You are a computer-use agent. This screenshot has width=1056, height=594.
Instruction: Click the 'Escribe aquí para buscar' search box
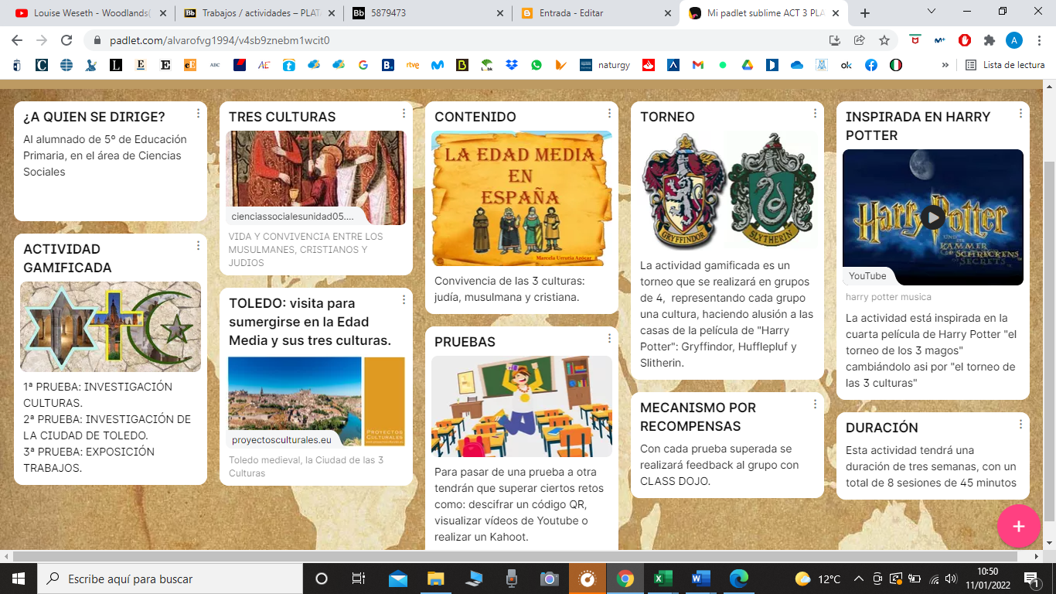[x=170, y=579]
